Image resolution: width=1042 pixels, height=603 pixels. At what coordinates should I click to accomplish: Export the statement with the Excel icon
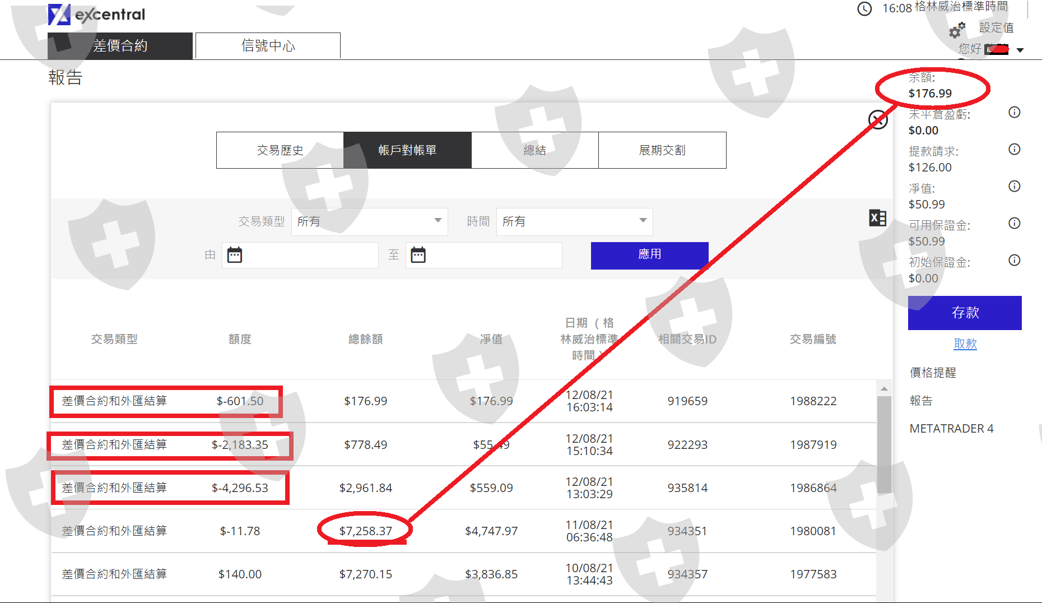click(x=877, y=218)
